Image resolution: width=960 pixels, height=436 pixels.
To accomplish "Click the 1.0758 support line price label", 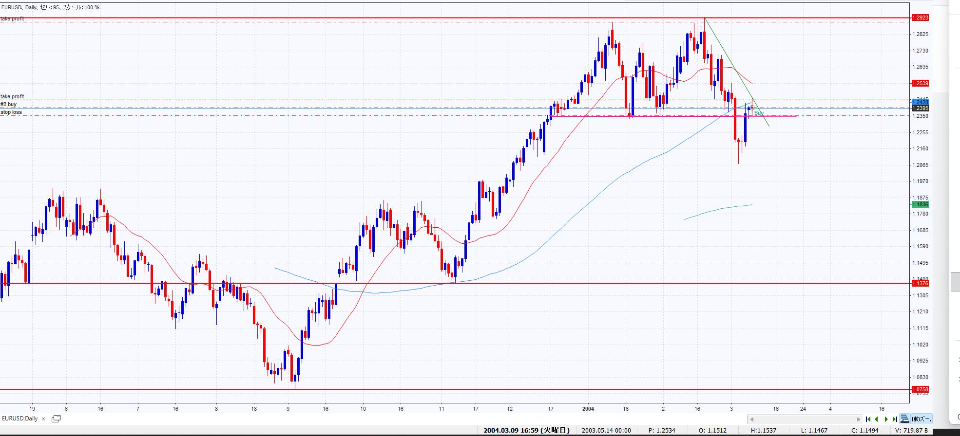I will [920, 389].
